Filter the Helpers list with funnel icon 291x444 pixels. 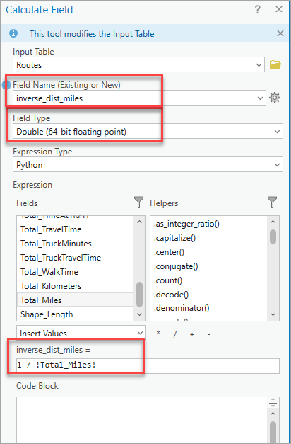click(272, 203)
